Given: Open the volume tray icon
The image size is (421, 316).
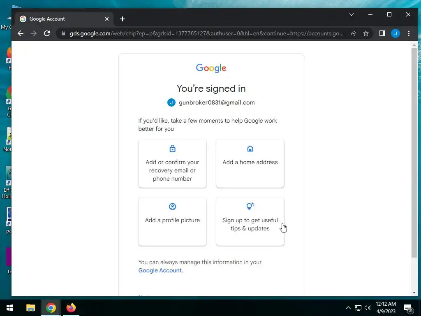Looking at the screenshot, I should (x=368, y=308).
